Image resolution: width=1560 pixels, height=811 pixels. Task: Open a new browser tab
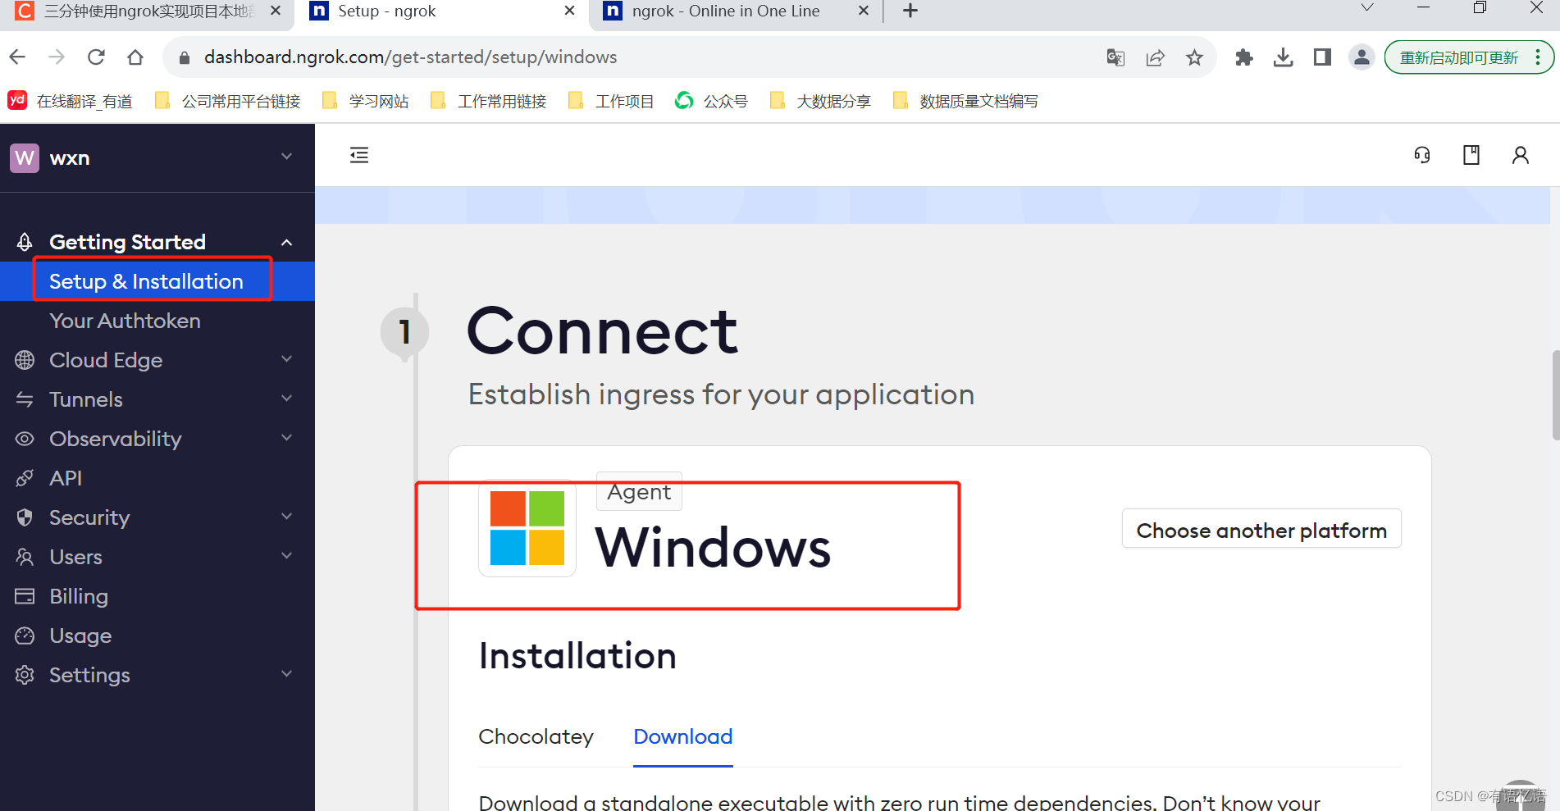point(910,11)
